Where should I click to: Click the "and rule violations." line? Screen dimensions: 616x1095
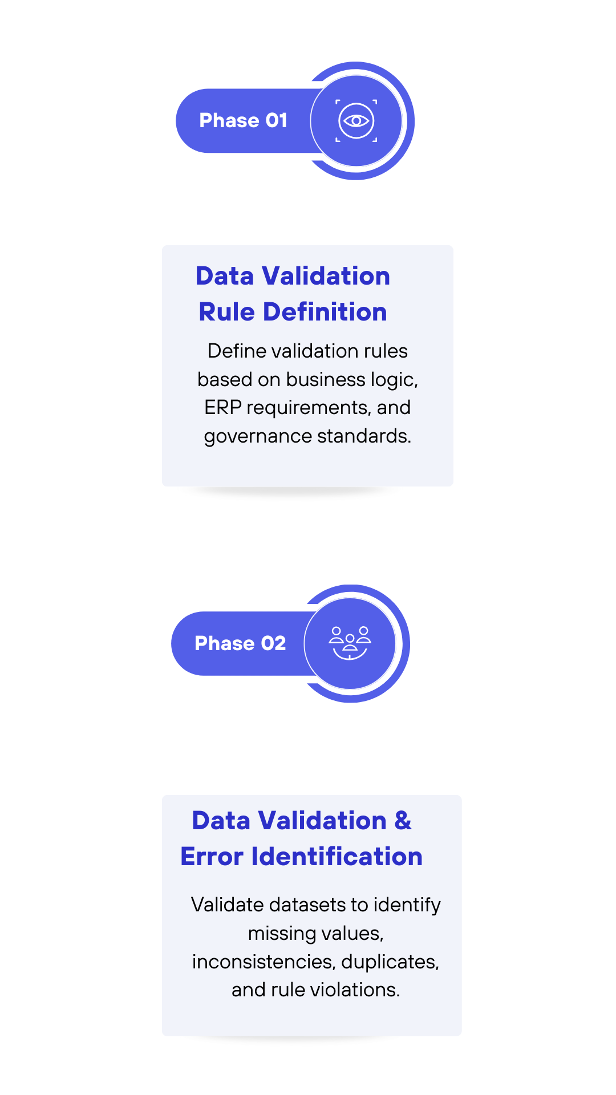coord(315,990)
